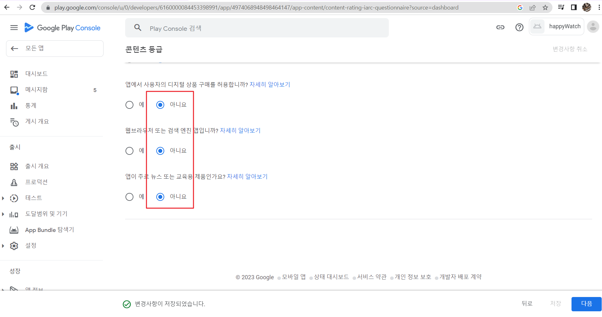Reload the page with refresh icon
Viewport: 602px width, 317px height.
coord(32,7)
